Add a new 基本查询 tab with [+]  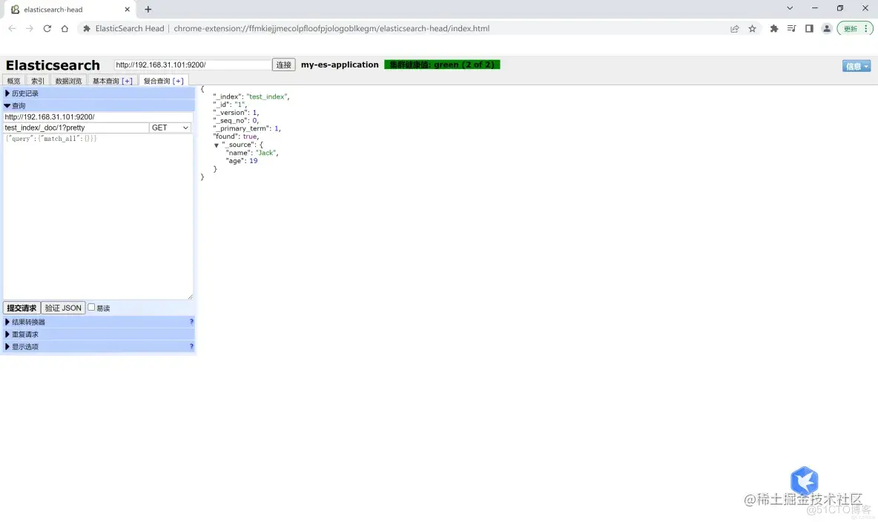point(128,82)
